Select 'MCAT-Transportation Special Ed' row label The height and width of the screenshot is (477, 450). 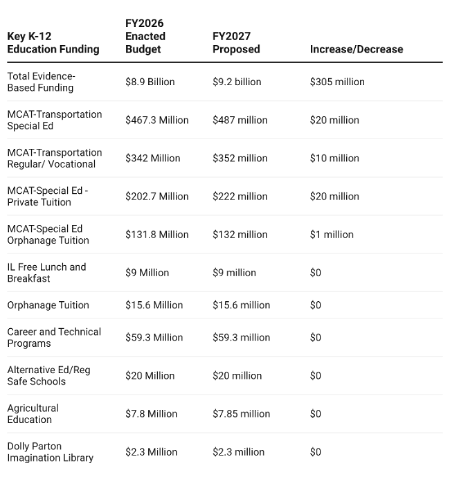click(55, 120)
